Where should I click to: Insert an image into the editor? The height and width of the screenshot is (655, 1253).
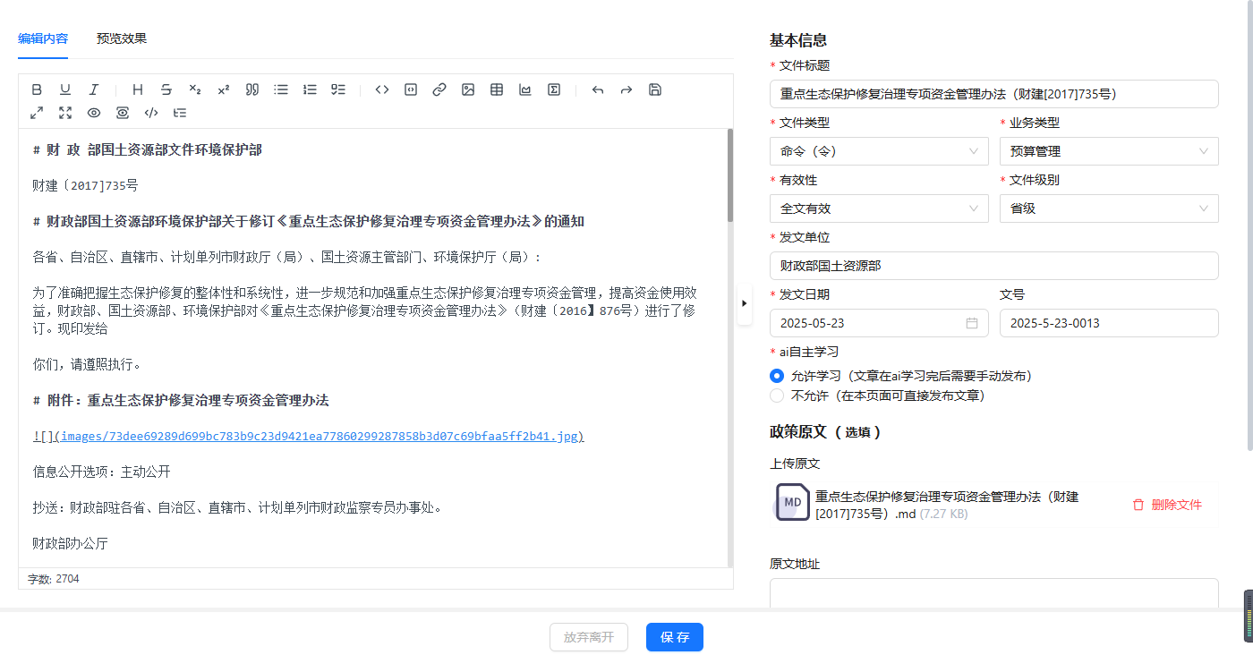[468, 89]
